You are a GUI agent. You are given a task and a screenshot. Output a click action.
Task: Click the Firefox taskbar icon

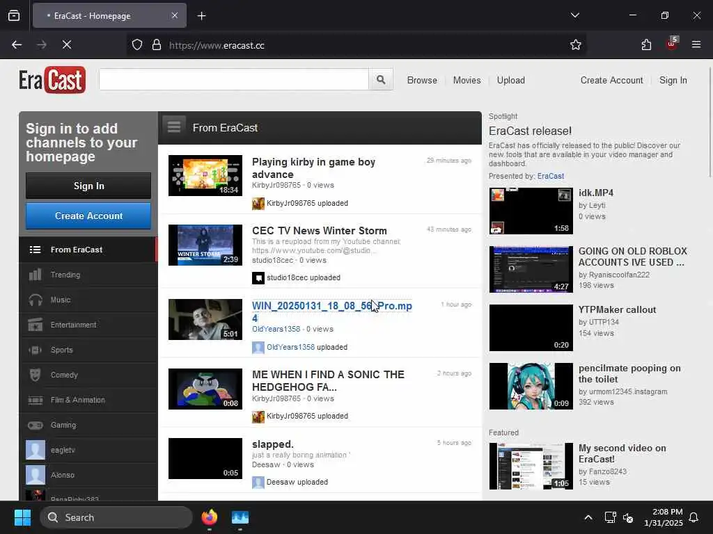coord(209,517)
